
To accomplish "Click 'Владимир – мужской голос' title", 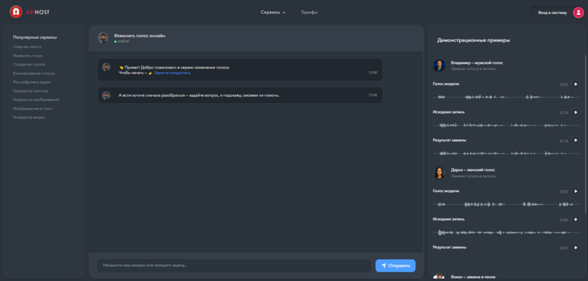I will [476, 63].
